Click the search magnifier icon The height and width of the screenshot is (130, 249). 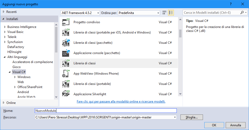click(x=242, y=12)
